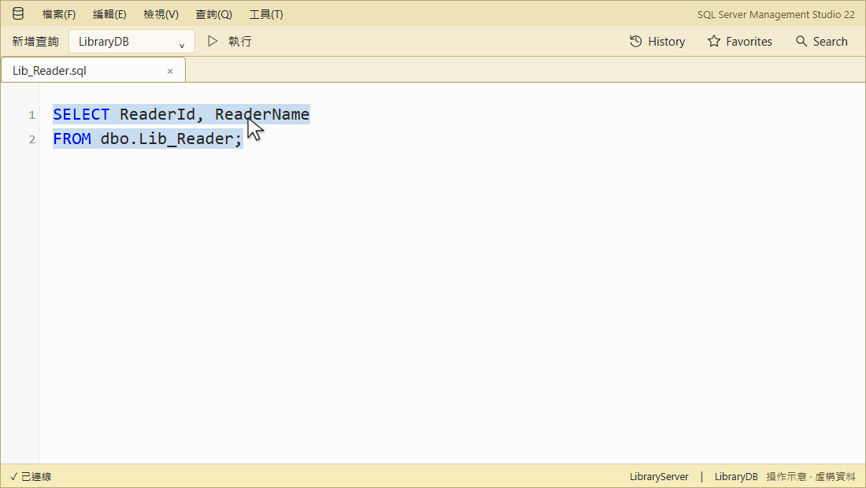The height and width of the screenshot is (488, 866).
Task: Close the Lib_Reader.sql tab
Action: 170,71
